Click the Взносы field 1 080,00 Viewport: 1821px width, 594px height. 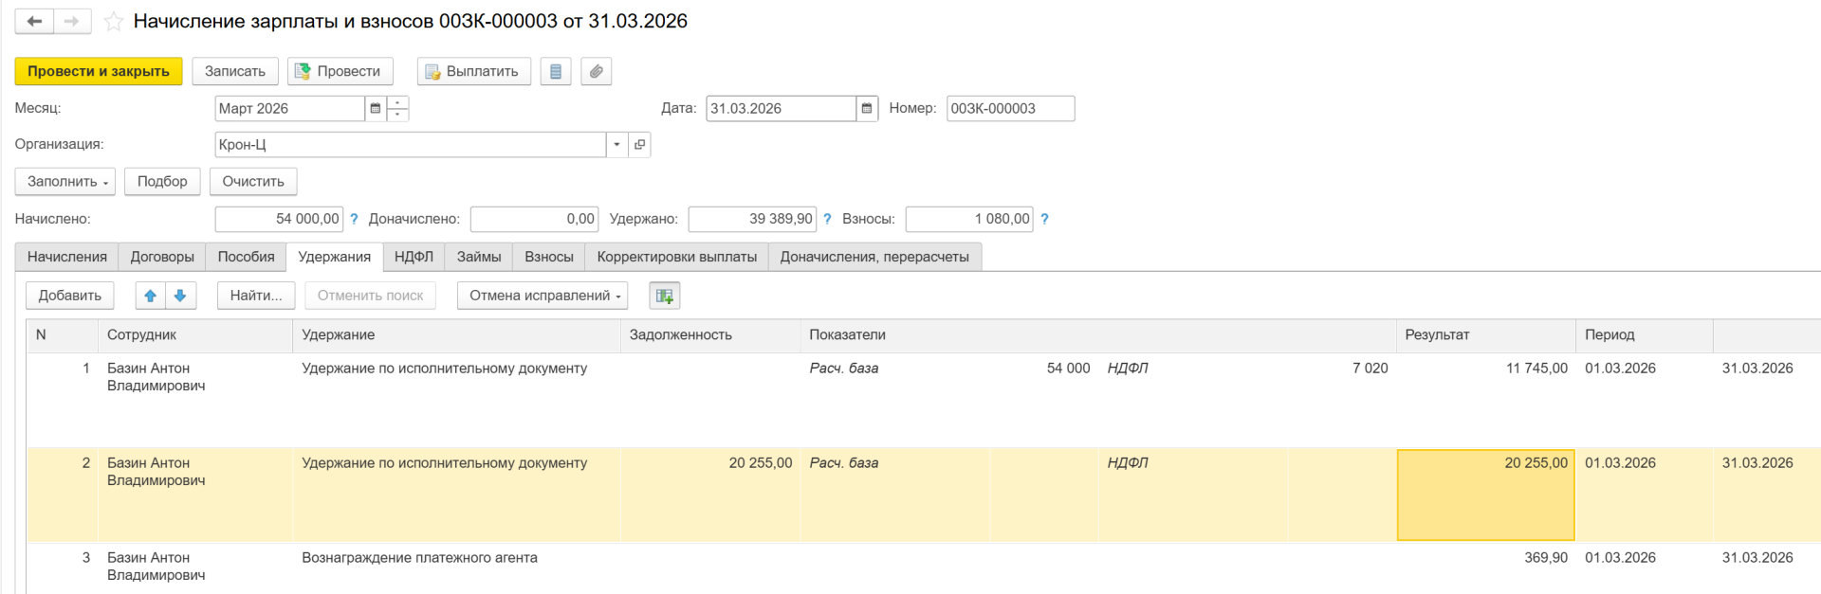point(969,219)
